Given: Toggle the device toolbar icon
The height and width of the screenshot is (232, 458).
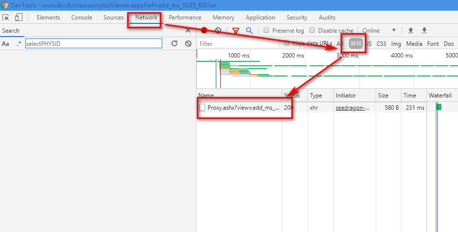Looking at the screenshot, I should click(19, 18).
